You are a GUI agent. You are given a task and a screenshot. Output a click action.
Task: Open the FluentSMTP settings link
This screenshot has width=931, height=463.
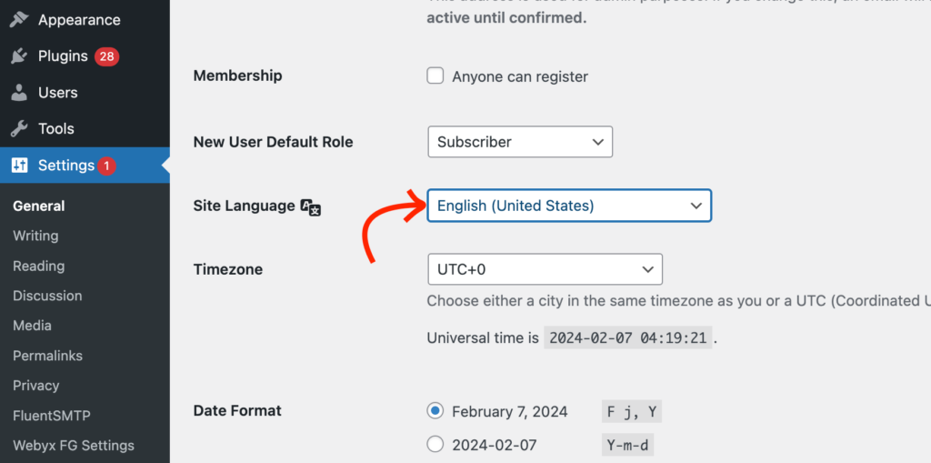[x=52, y=416]
